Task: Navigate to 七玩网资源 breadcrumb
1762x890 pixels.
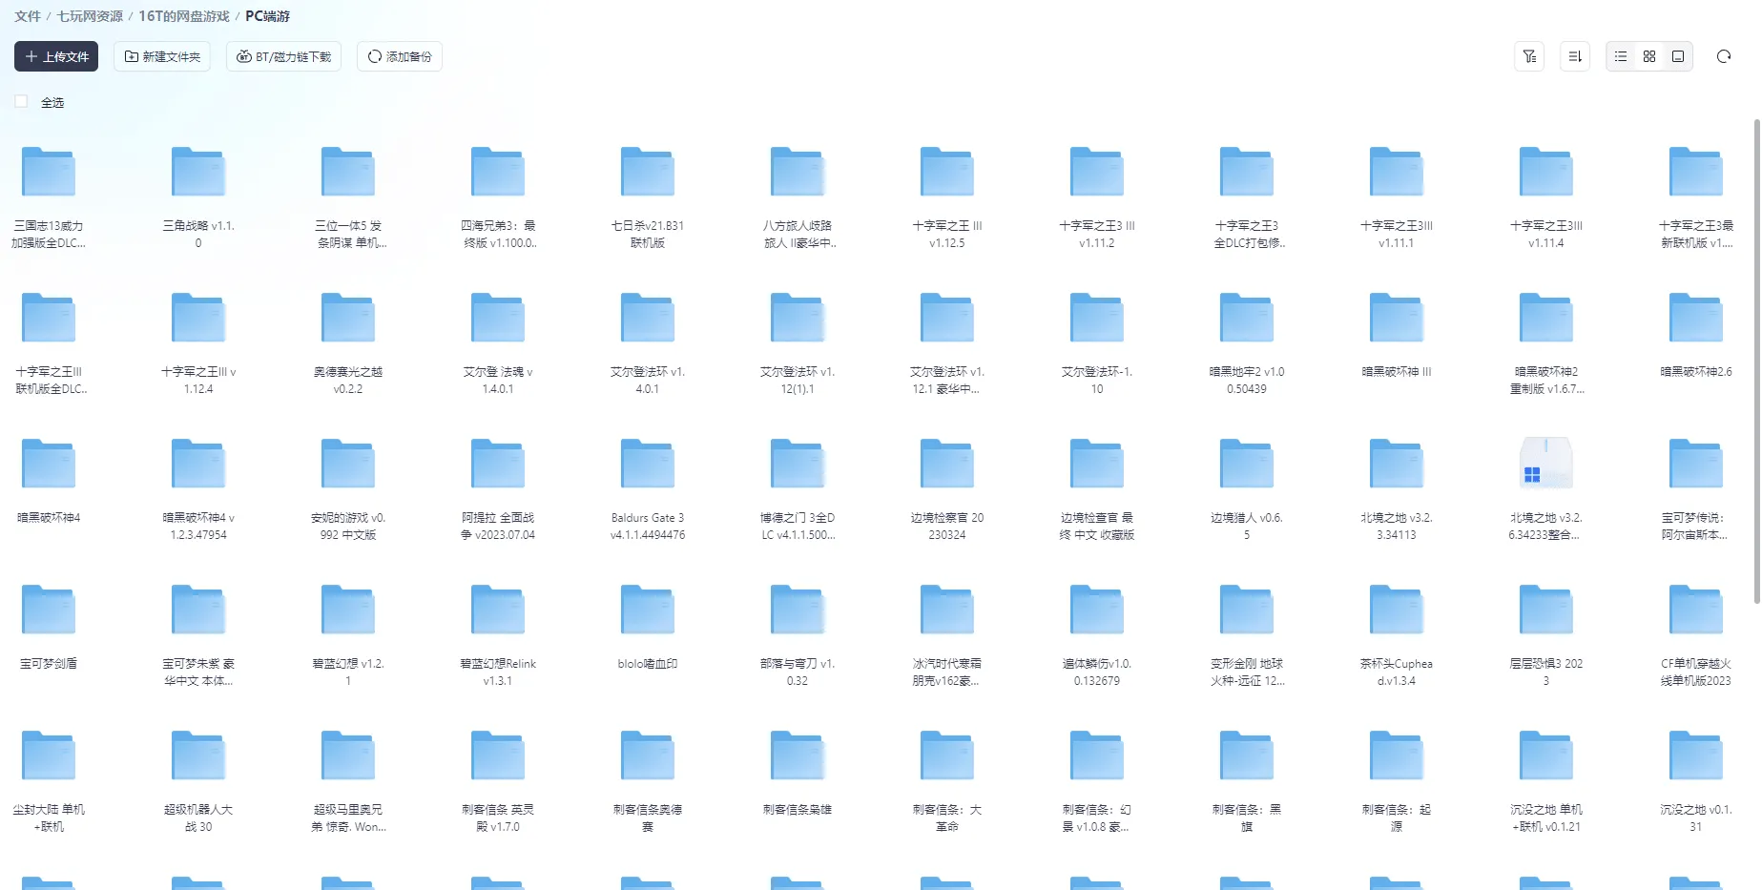Action: point(90,16)
